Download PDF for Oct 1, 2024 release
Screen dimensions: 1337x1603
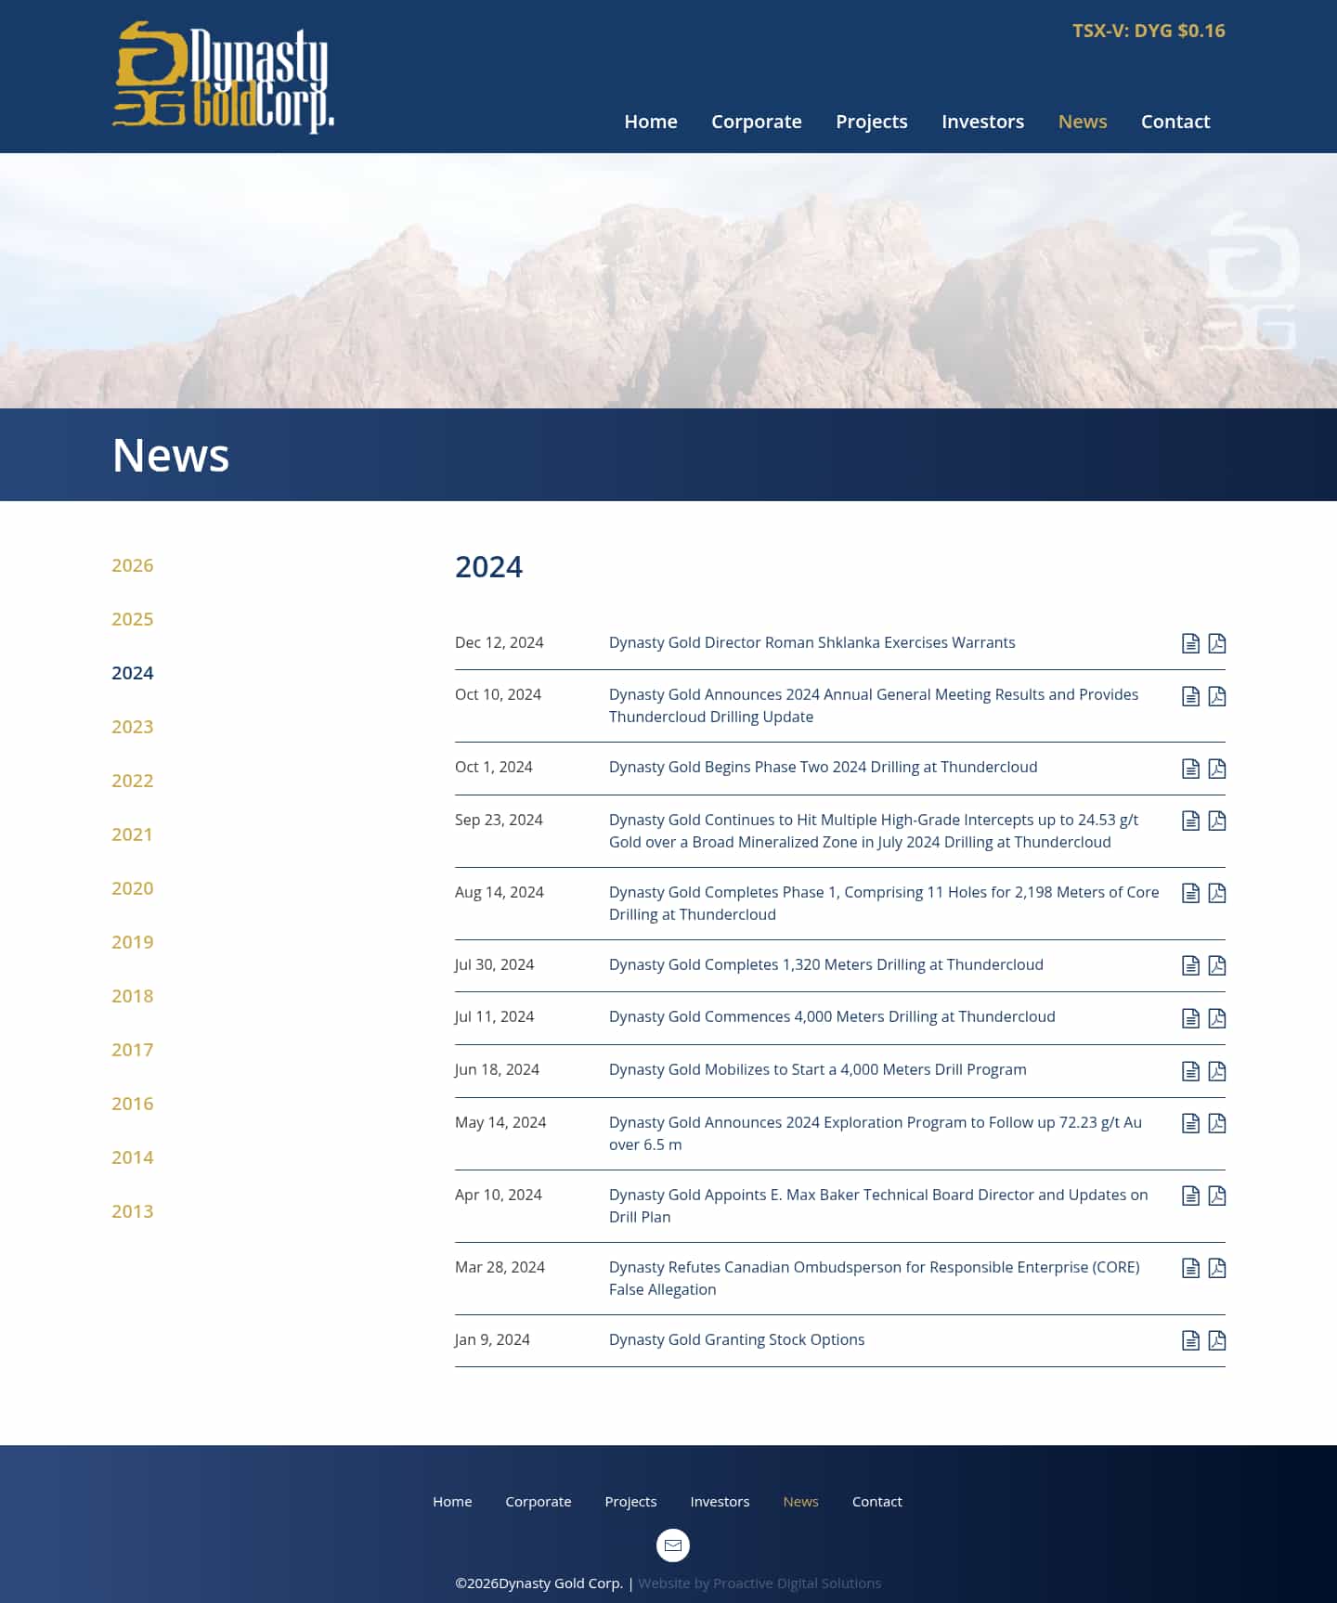coord(1216,769)
